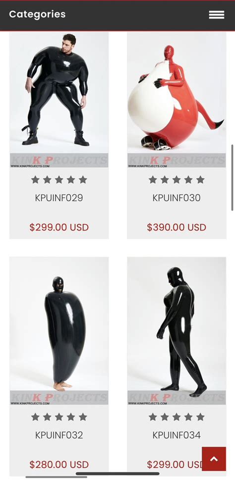Click the first star under KPUINF029
235x480 pixels.
point(35,180)
